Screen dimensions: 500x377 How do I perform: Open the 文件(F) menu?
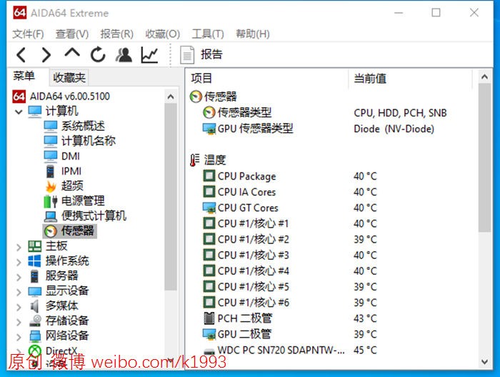(x=28, y=34)
